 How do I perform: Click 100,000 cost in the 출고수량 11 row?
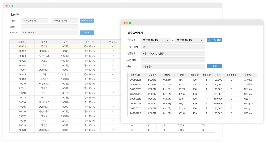coord(218,99)
